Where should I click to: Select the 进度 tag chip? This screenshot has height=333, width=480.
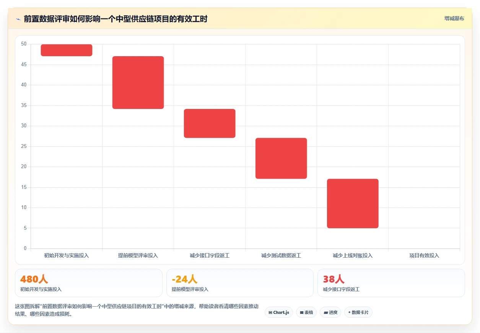330,312
